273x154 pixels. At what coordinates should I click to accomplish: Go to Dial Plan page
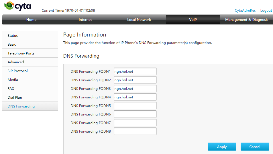30,98
